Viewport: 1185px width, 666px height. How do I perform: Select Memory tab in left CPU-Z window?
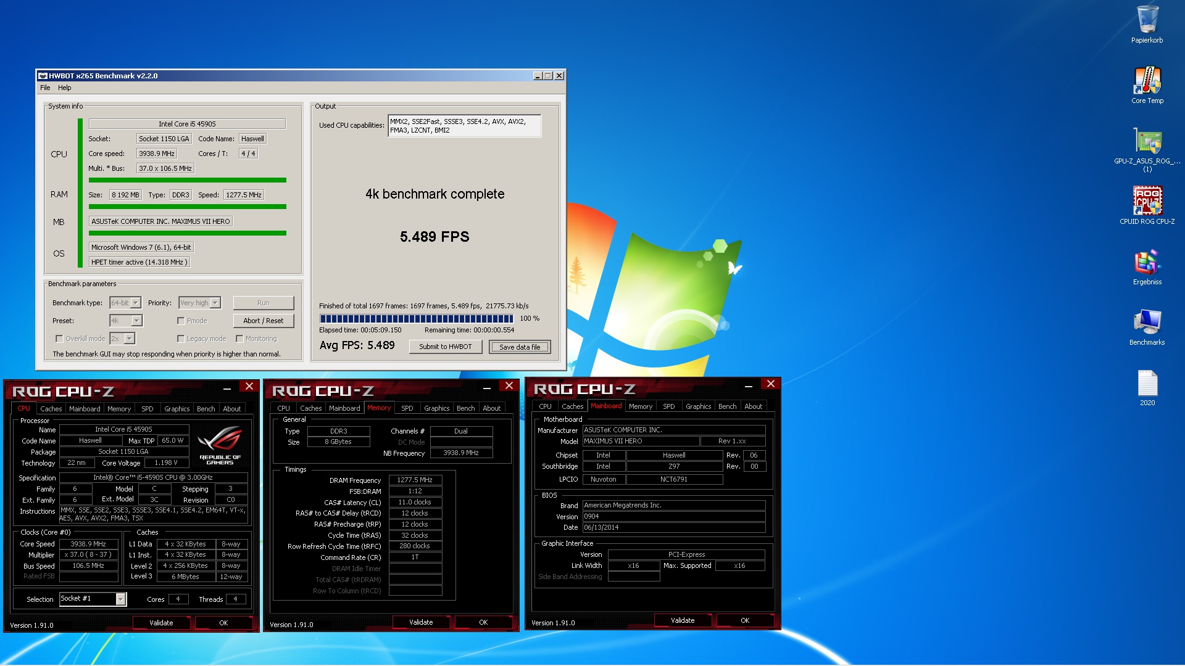119,409
